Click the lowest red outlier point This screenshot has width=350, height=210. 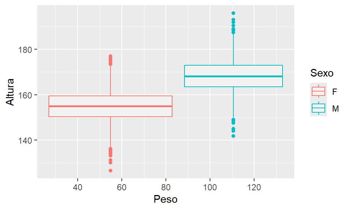point(110,171)
